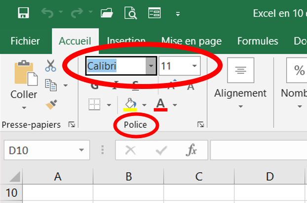
Task: Click the Coller paste clipboard icon
Action: coord(26,73)
